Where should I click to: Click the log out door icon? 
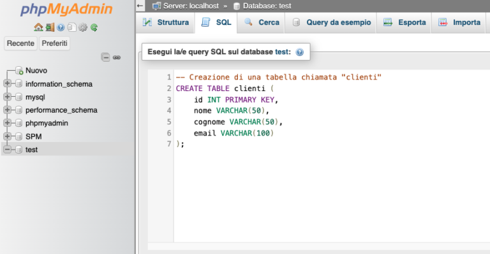tap(50, 27)
